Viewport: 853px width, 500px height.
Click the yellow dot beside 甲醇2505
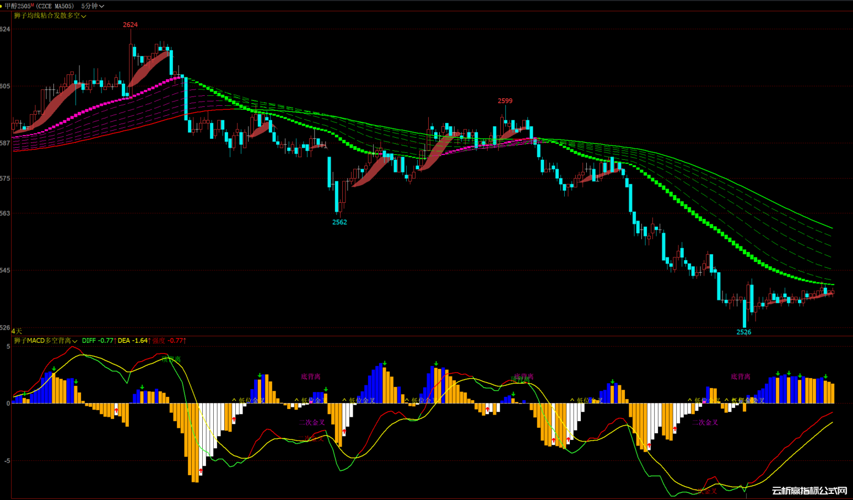click(1, 6)
